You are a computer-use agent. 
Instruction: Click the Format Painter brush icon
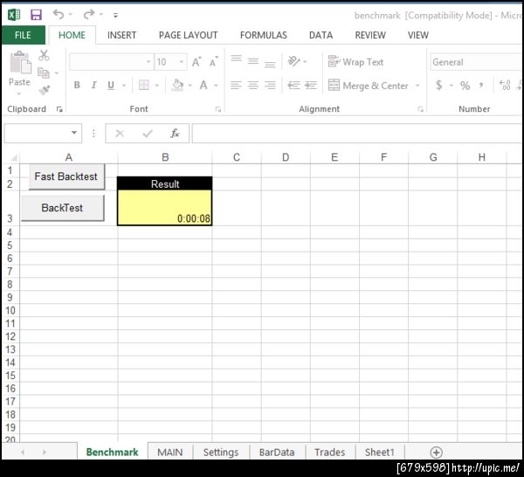point(45,90)
